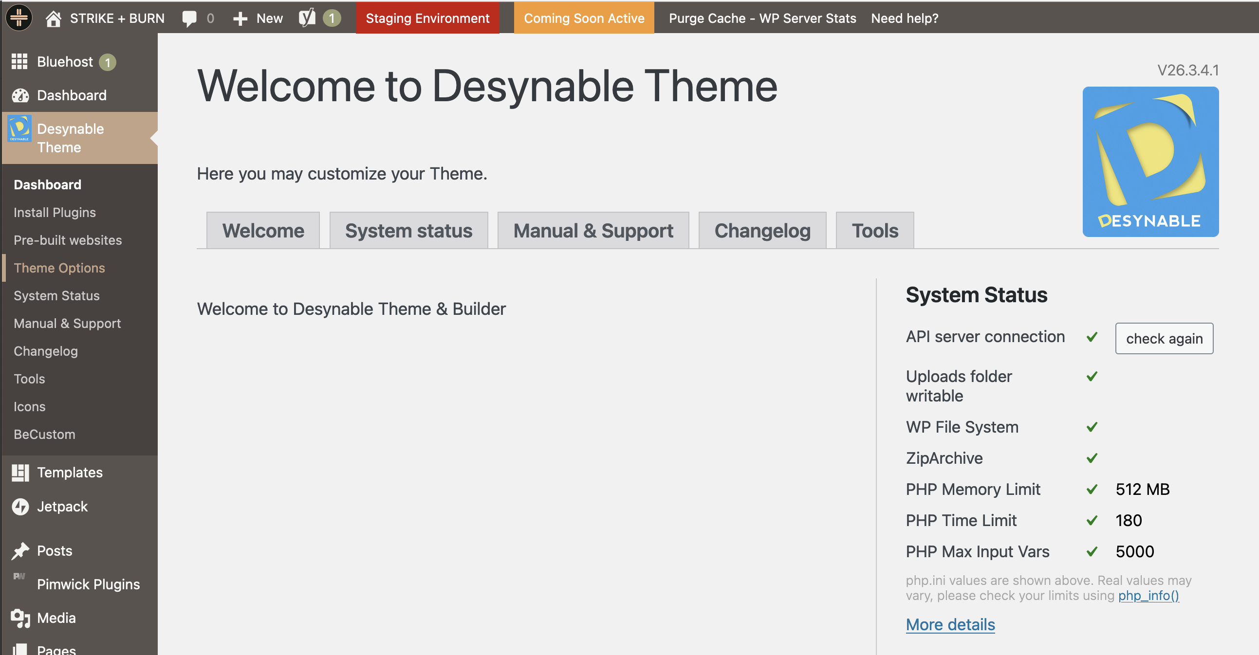
Task: Open Templates sidebar menu
Action: (80, 473)
